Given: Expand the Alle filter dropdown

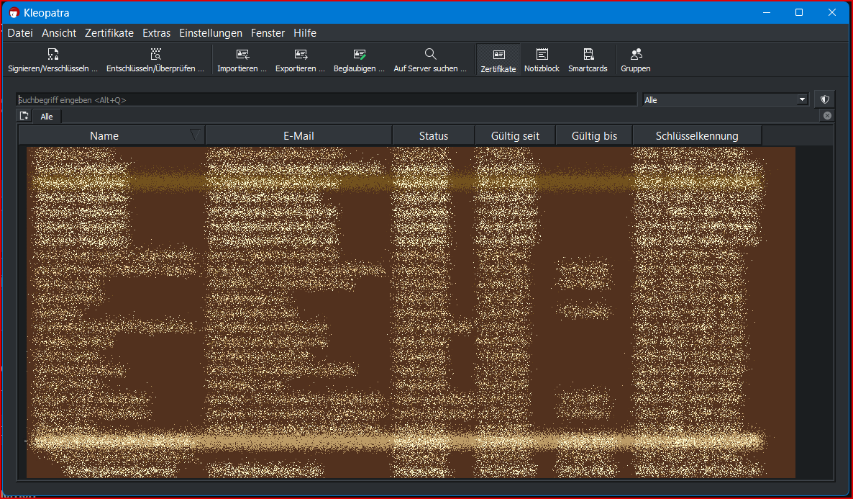Looking at the screenshot, I should [x=802, y=100].
